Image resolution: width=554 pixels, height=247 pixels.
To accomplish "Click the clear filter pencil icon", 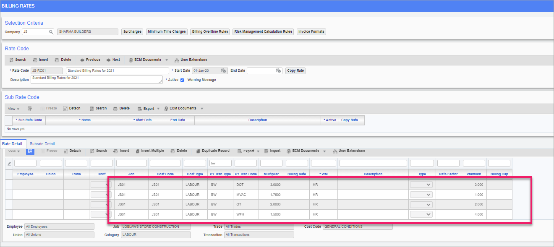I will (9, 163).
